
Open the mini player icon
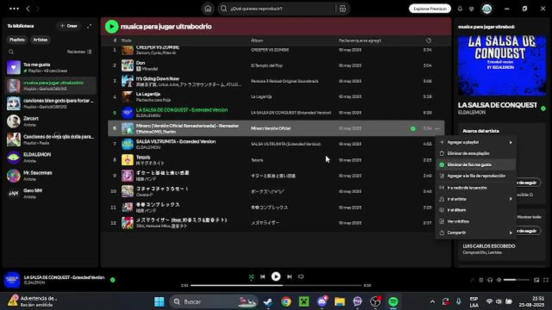click(x=536, y=280)
